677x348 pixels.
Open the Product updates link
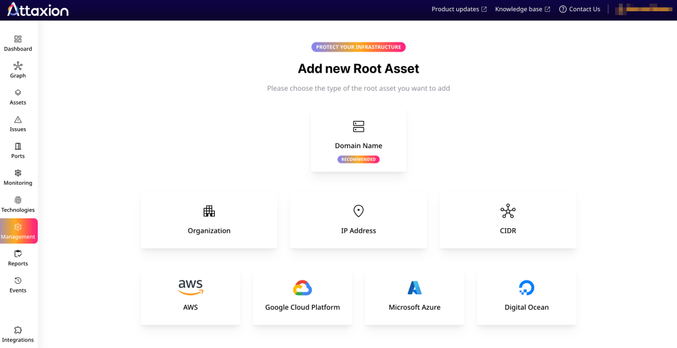click(455, 9)
